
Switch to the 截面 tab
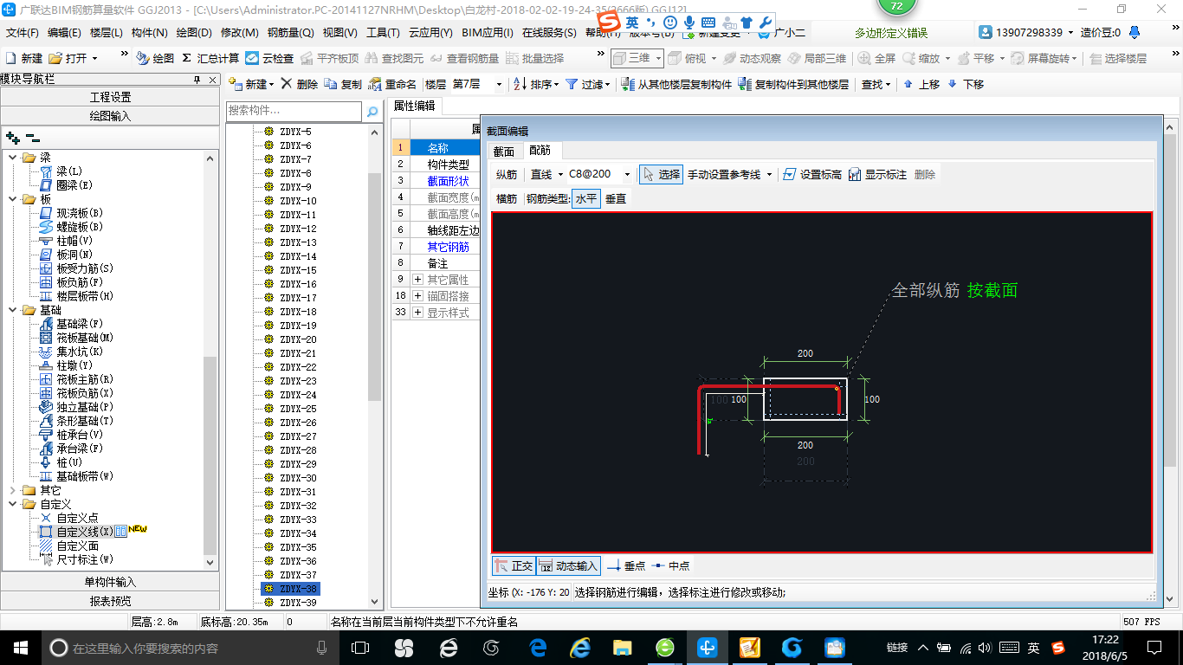[503, 151]
